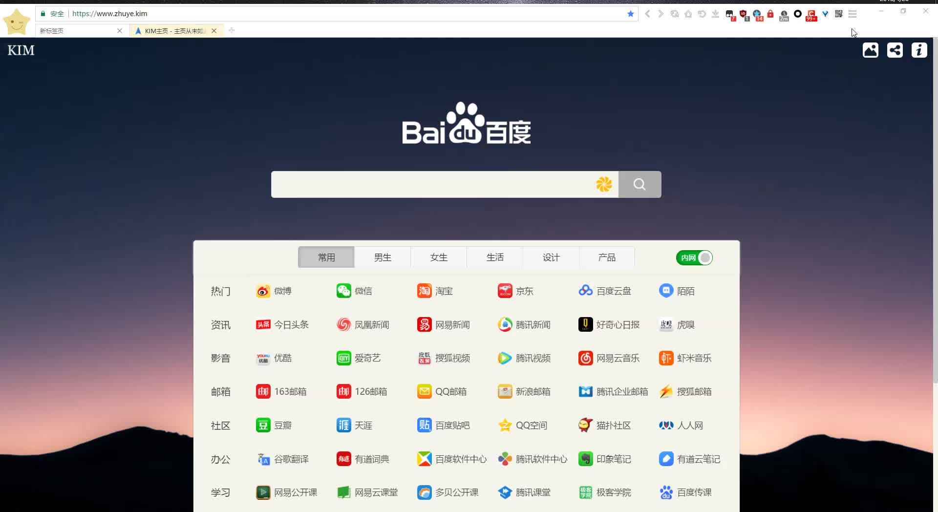Switch to the 男生 tab

(383, 257)
